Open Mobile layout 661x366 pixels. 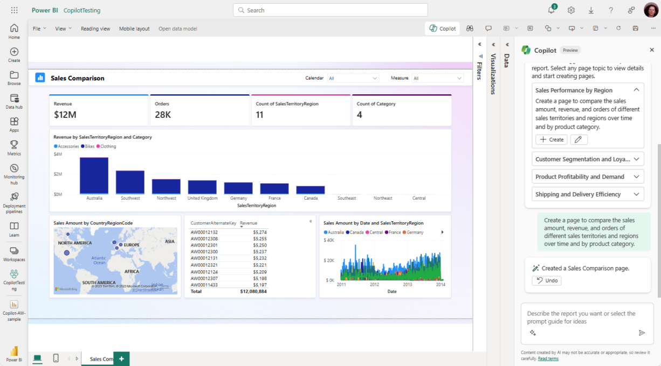(134, 29)
